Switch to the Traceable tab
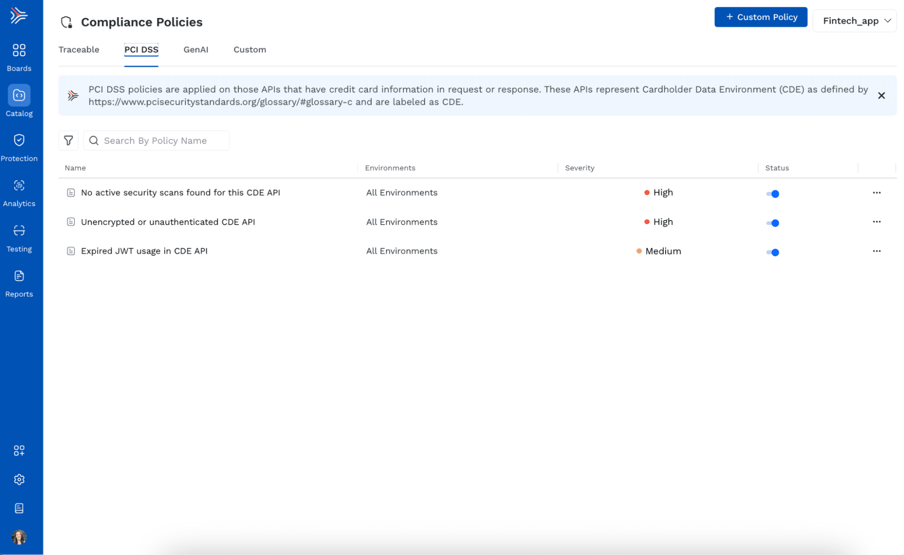Screen dimensions: 904x555 pyautogui.click(x=79, y=50)
